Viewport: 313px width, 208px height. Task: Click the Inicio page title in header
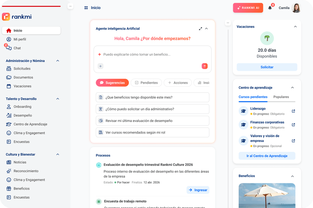[x=96, y=8]
